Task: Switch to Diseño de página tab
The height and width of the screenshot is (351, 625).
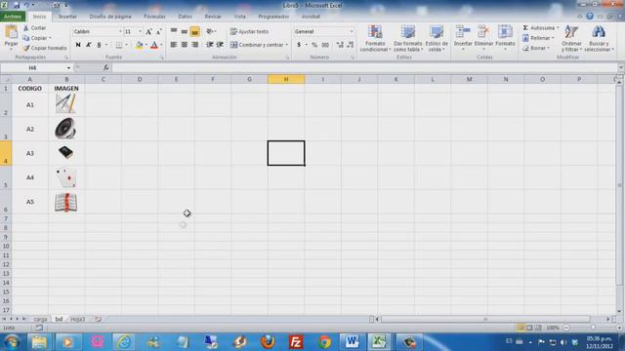Action: (x=110, y=17)
